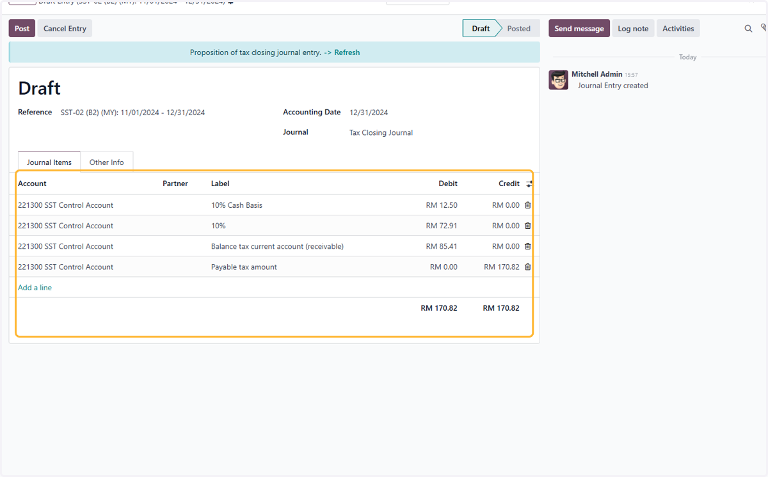Click the 'Payable tax amount' label
This screenshot has width=768, height=477.
(244, 267)
